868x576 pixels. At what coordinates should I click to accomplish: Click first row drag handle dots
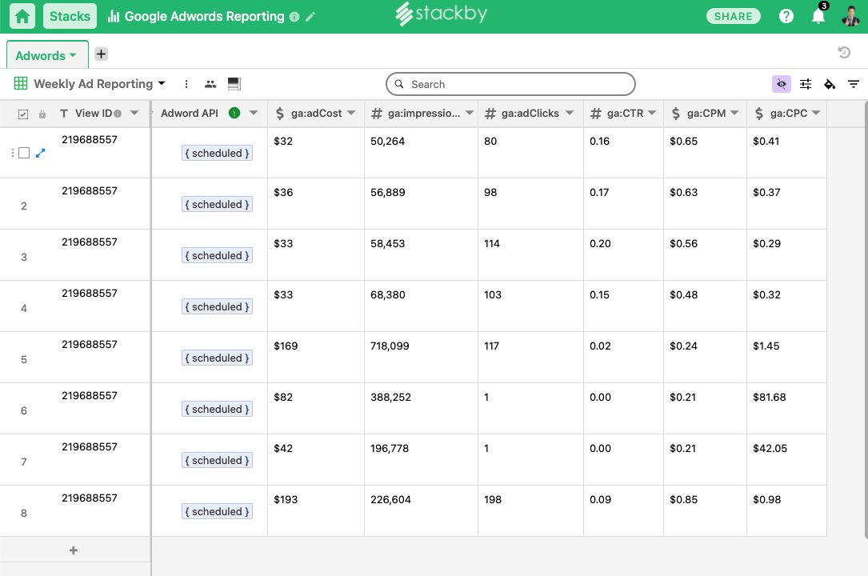coord(12,153)
